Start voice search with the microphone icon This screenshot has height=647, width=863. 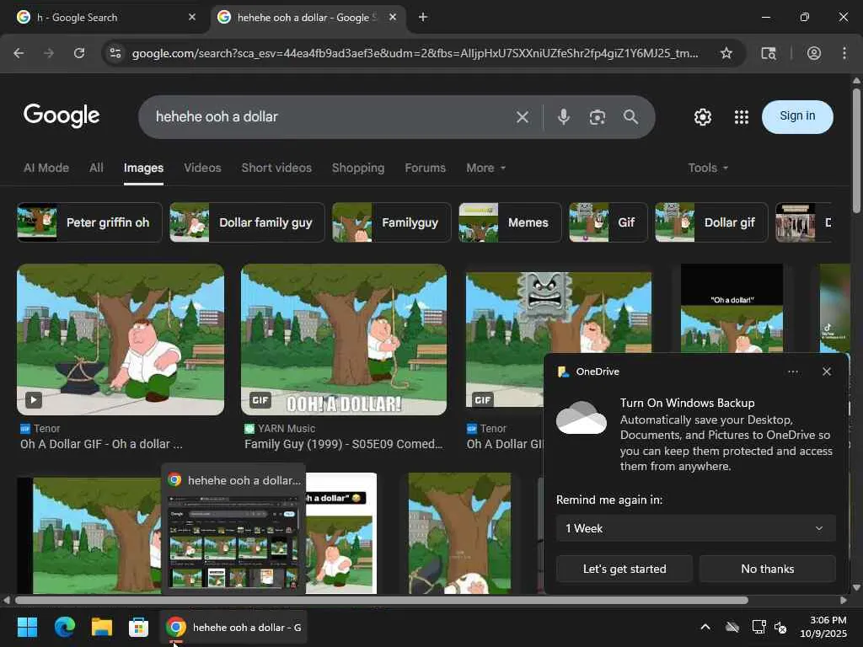(563, 116)
